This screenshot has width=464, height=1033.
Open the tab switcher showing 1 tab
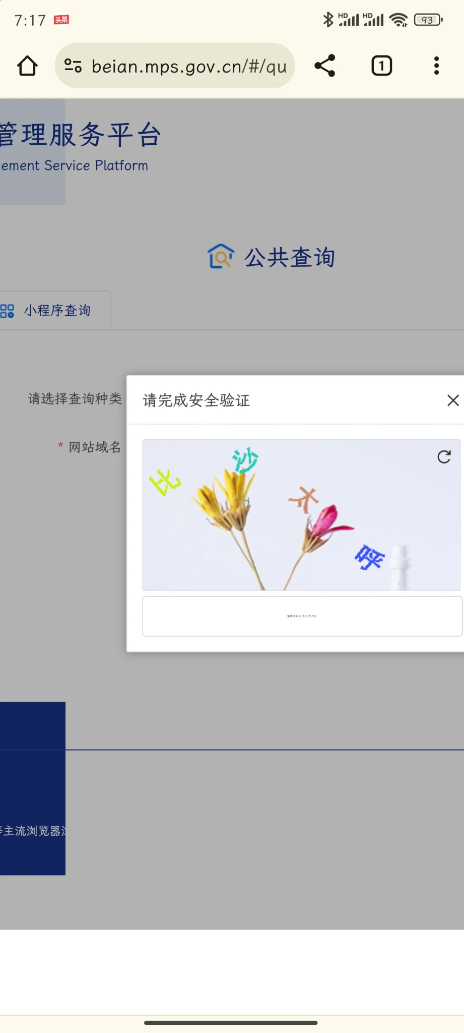[381, 66]
